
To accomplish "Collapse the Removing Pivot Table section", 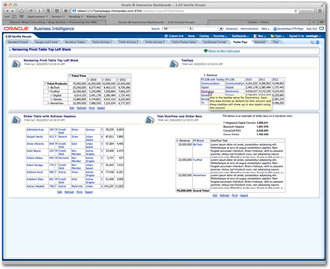I will coord(10,49).
